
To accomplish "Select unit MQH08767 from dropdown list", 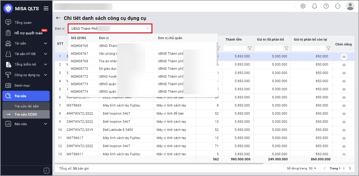I will click(x=142, y=53).
